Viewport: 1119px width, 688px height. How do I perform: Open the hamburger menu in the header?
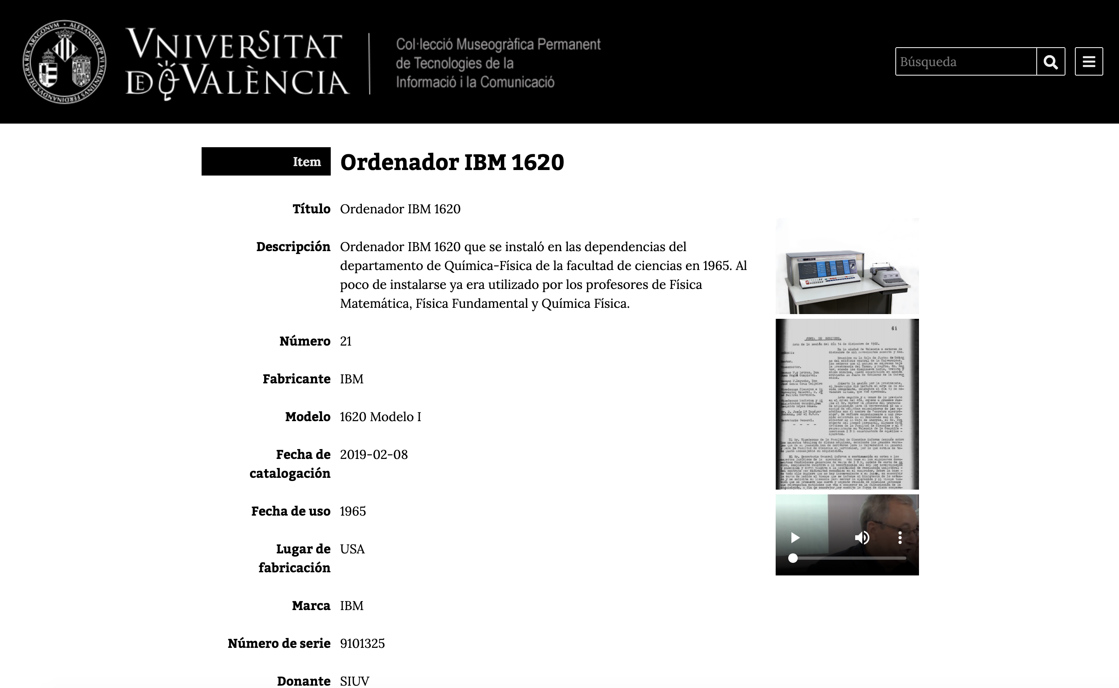click(x=1089, y=61)
